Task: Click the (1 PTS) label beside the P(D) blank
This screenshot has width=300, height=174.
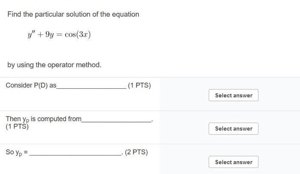Action: click(x=139, y=85)
